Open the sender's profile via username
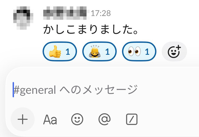199x137 pixels. click(x=66, y=13)
